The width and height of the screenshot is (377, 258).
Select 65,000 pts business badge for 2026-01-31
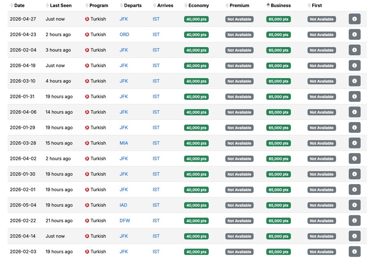tap(278, 97)
